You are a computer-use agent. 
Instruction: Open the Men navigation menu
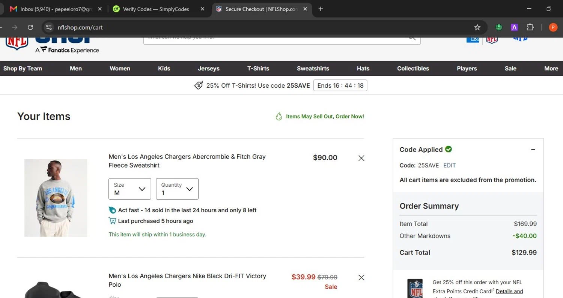click(x=76, y=69)
